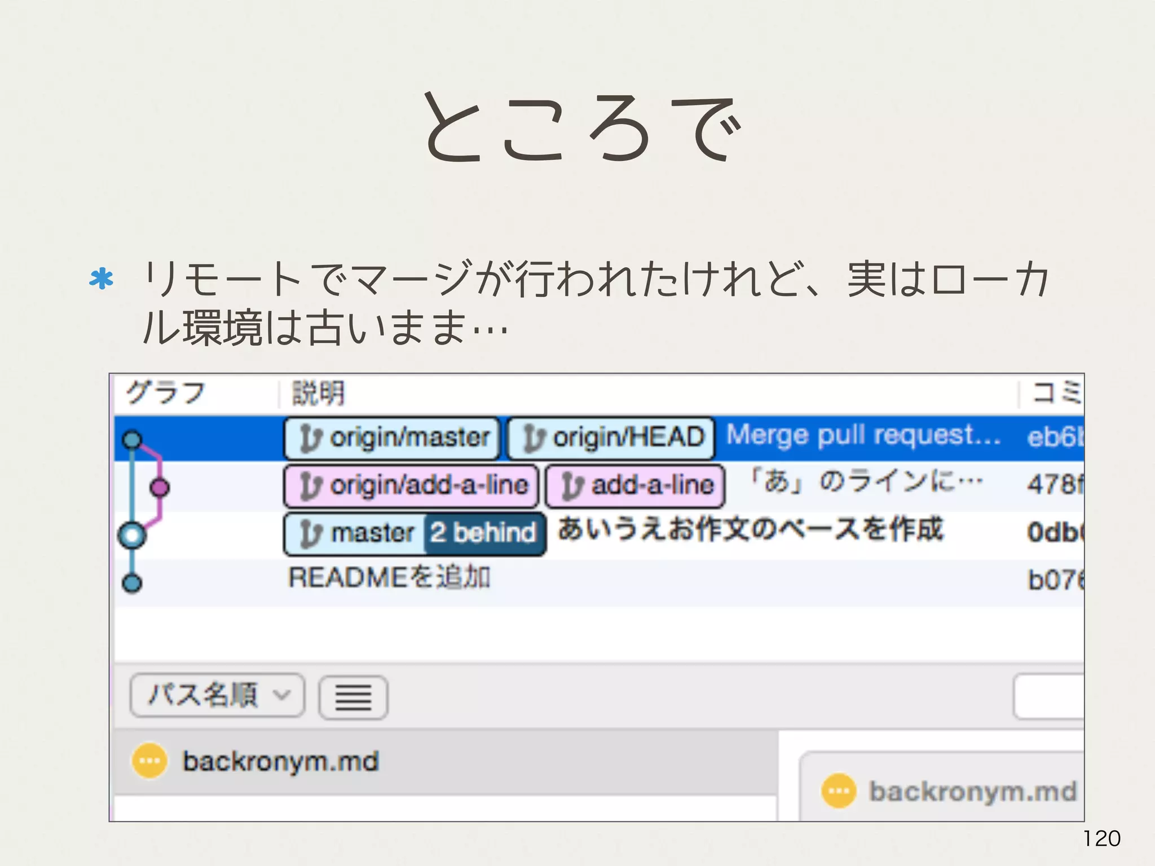Click the search field at right of toolbar
This screenshot has width=1155, height=866.
point(1049,697)
